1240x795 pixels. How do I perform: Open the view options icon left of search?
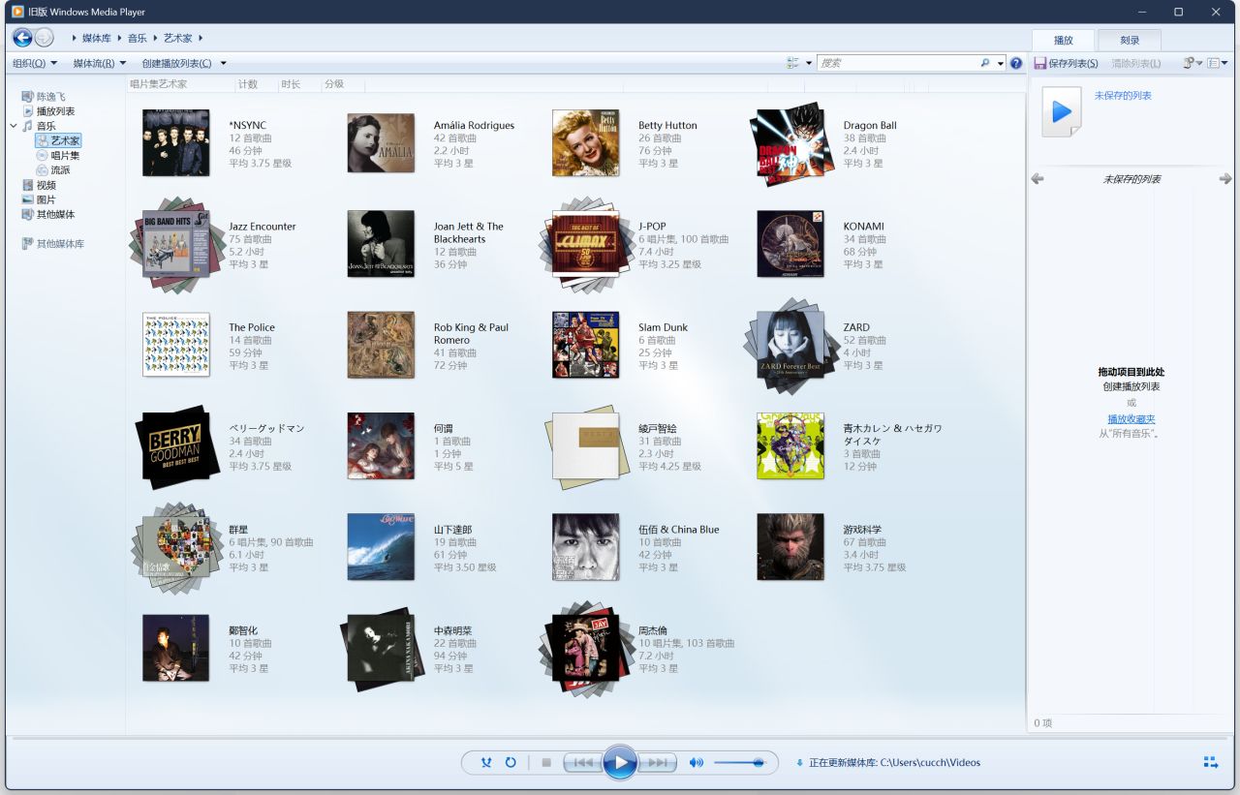point(794,63)
